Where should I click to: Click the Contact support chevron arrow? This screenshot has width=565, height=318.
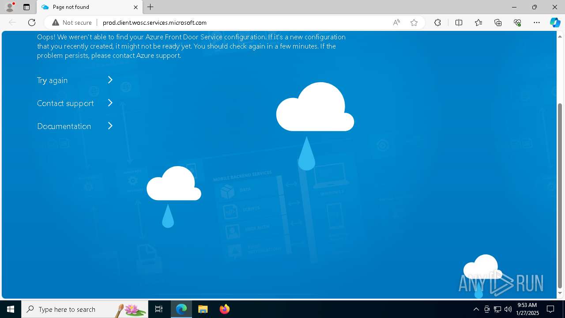pyautogui.click(x=110, y=103)
